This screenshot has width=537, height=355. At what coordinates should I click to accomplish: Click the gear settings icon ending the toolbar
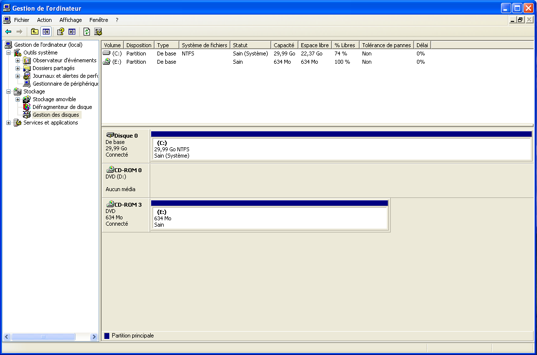point(98,32)
